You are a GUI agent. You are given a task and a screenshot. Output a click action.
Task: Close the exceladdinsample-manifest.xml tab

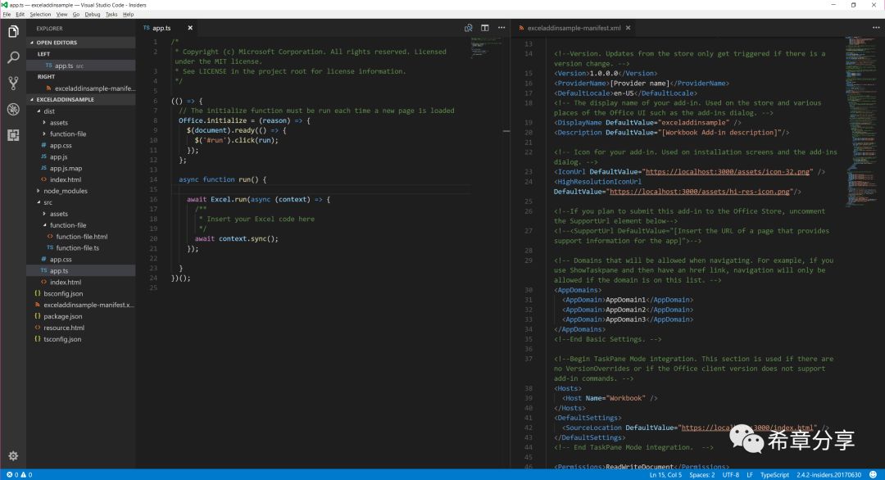coord(629,28)
